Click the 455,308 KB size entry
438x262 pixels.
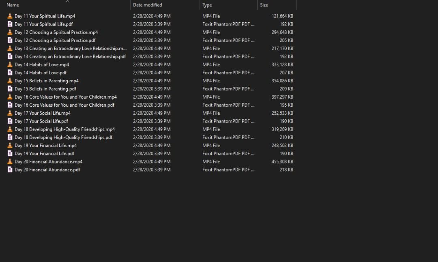point(282,162)
